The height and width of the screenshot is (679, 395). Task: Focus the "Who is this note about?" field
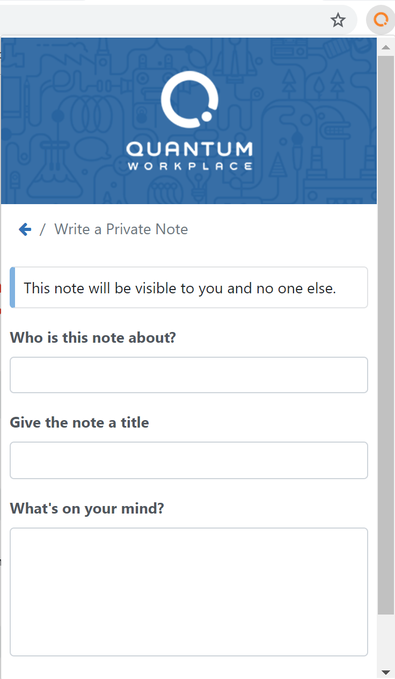pos(189,375)
